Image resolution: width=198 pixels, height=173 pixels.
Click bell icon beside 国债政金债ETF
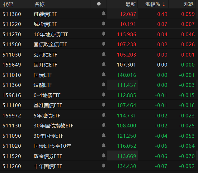tap(103, 44)
